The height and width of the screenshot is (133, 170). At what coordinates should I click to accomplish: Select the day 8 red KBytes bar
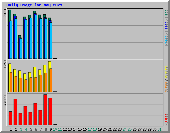[x=45, y=110]
